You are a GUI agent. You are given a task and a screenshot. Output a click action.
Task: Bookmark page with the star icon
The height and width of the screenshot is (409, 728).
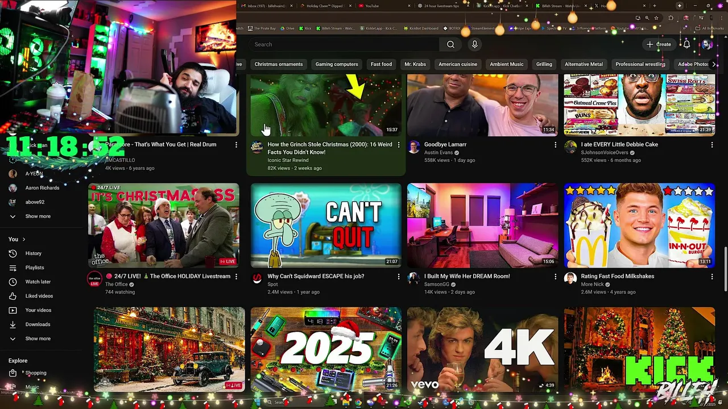(x=656, y=18)
